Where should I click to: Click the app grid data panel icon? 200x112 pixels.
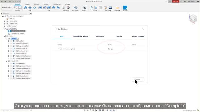coord(2,2)
